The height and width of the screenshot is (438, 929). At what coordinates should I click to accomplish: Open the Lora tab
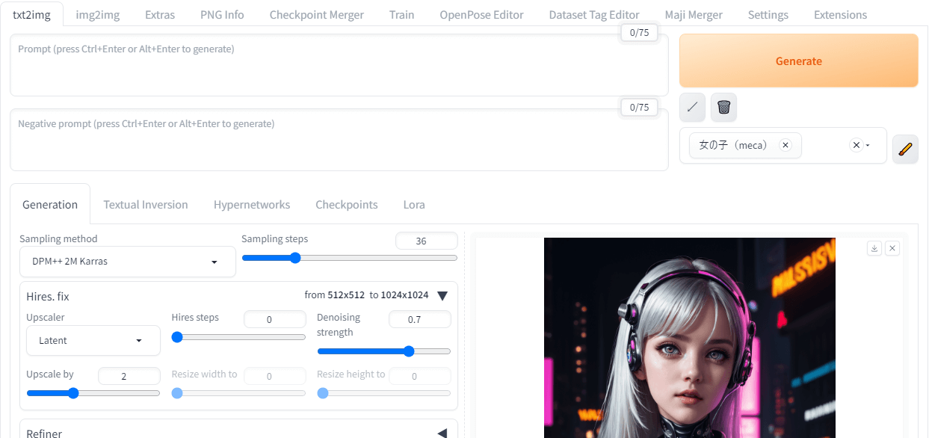414,205
